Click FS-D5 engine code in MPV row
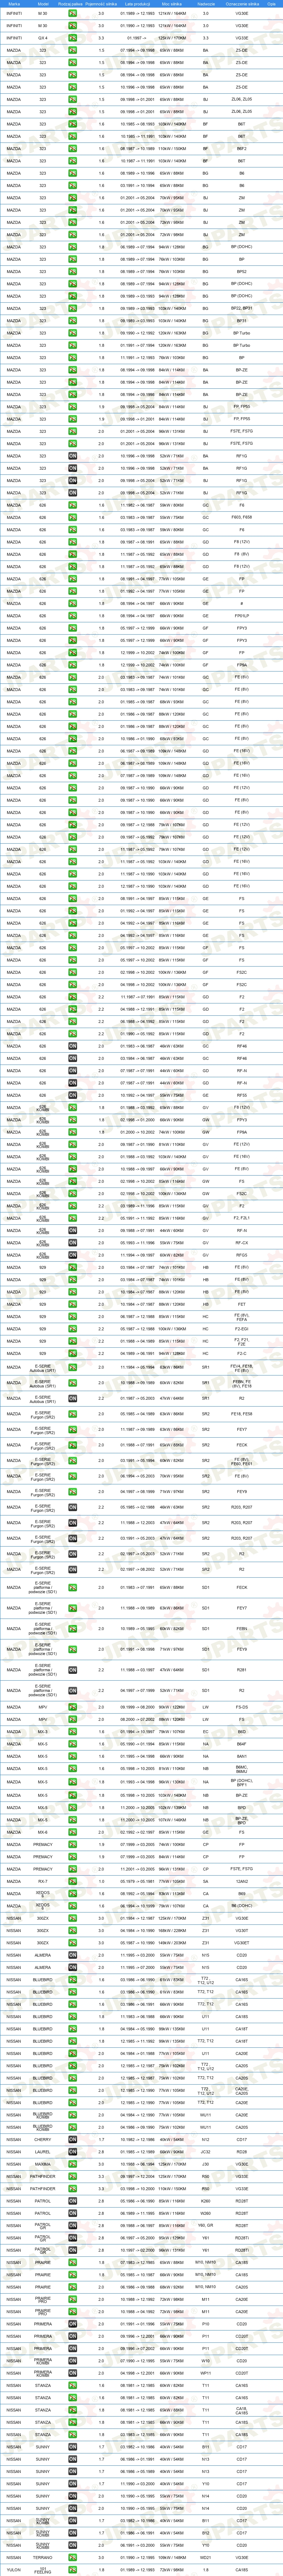 coord(242,1707)
